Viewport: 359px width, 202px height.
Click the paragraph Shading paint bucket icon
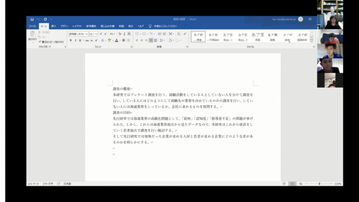point(170,41)
